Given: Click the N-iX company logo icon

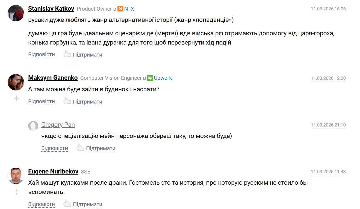Looking at the screenshot, I should 120,9.
